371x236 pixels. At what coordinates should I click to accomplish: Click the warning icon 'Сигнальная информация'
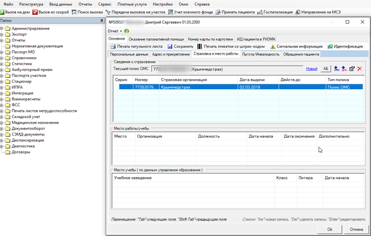[x=272, y=46]
